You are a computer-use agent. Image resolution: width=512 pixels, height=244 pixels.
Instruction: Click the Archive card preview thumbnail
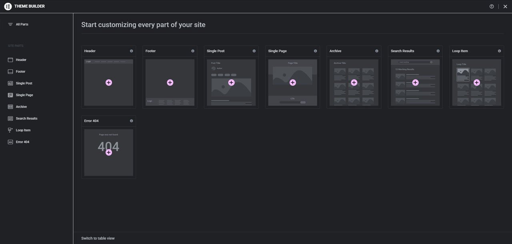pyautogui.click(x=354, y=96)
